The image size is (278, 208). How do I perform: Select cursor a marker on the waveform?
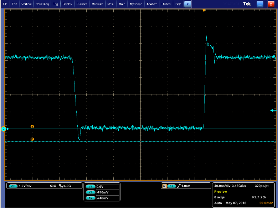click(x=32, y=127)
